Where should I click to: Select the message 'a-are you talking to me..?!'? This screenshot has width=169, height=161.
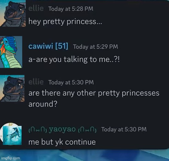click(x=74, y=60)
